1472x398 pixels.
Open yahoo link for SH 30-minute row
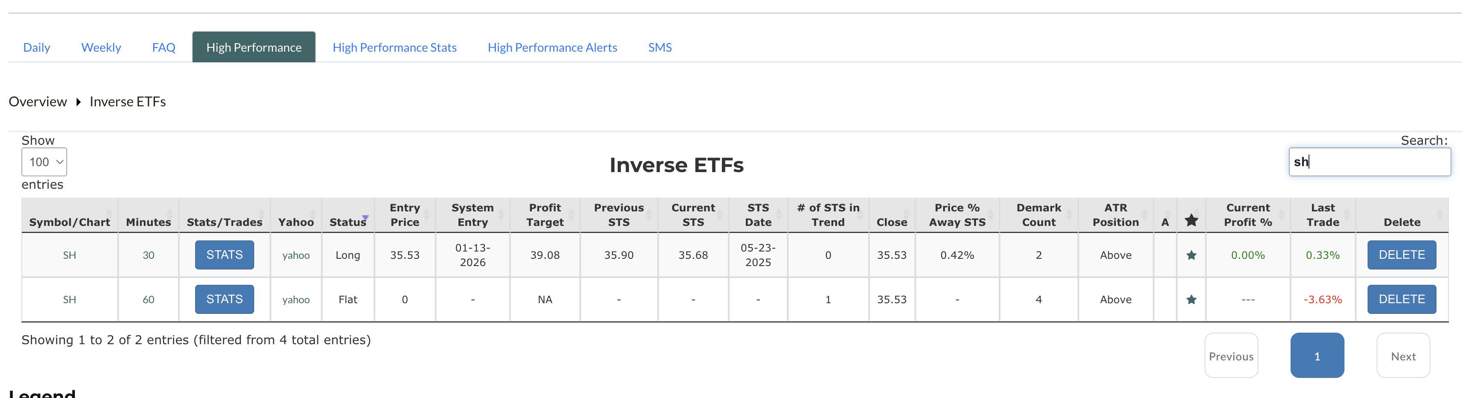click(x=295, y=255)
